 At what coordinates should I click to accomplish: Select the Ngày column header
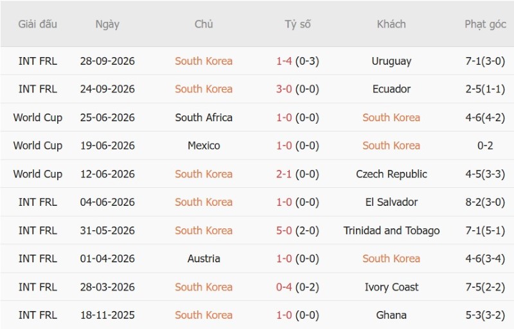tap(107, 24)
